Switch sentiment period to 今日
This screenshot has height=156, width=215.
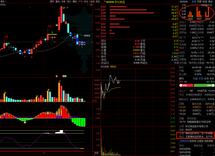(x=195, y=79)
